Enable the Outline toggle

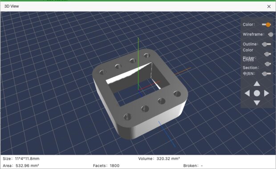(x=266, y=44)
